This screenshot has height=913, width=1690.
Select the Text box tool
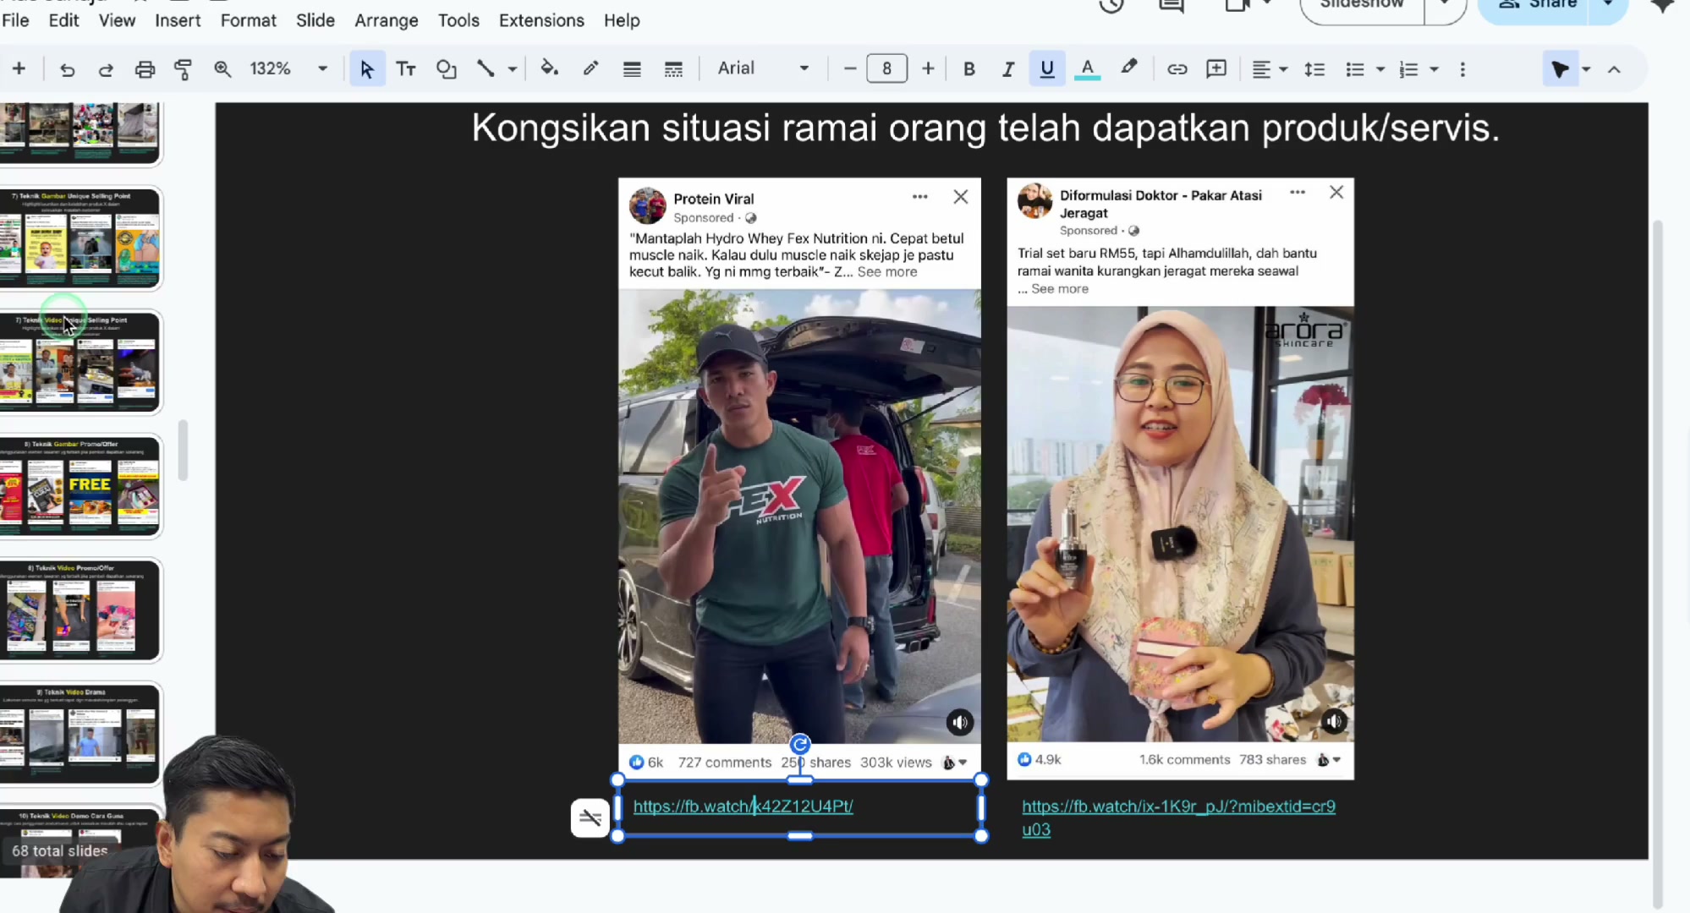tap(406, 69)
